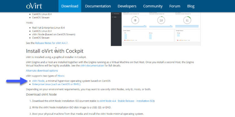The image size is (235, 117).
Task: Go to the Developers page
Action: (x=127, y=6)
